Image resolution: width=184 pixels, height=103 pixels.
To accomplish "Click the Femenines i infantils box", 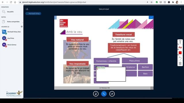I will [107, 61].
